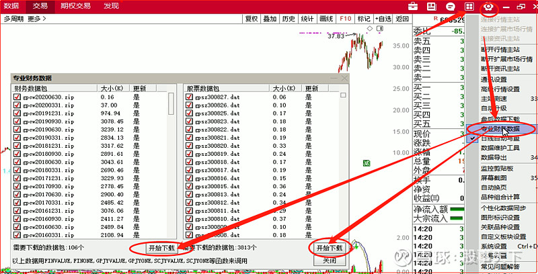
Task: Click the 标记 toolbar button
Action: click(x=364, y=19)
